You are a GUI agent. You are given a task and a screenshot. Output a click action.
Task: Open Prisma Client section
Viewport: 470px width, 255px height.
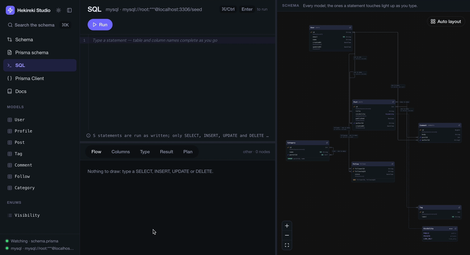point(40,78)
